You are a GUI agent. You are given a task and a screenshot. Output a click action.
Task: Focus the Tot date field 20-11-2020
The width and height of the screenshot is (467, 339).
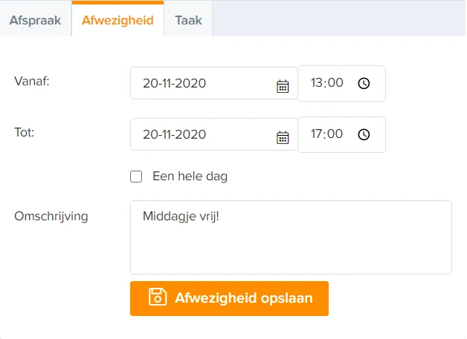[x=214, y=134]
